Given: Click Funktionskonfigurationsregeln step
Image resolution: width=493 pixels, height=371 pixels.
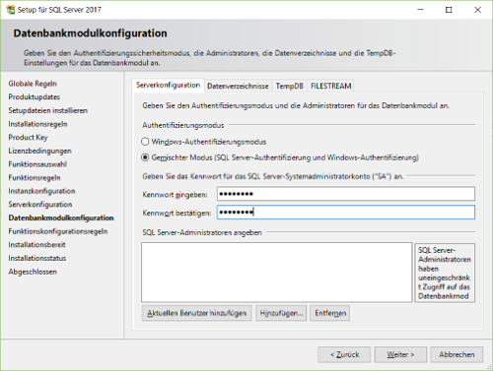Looking at the screenshot, I should [58, 231].
